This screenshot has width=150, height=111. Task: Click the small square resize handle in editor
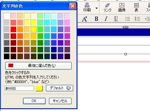[x=126, y=54]
